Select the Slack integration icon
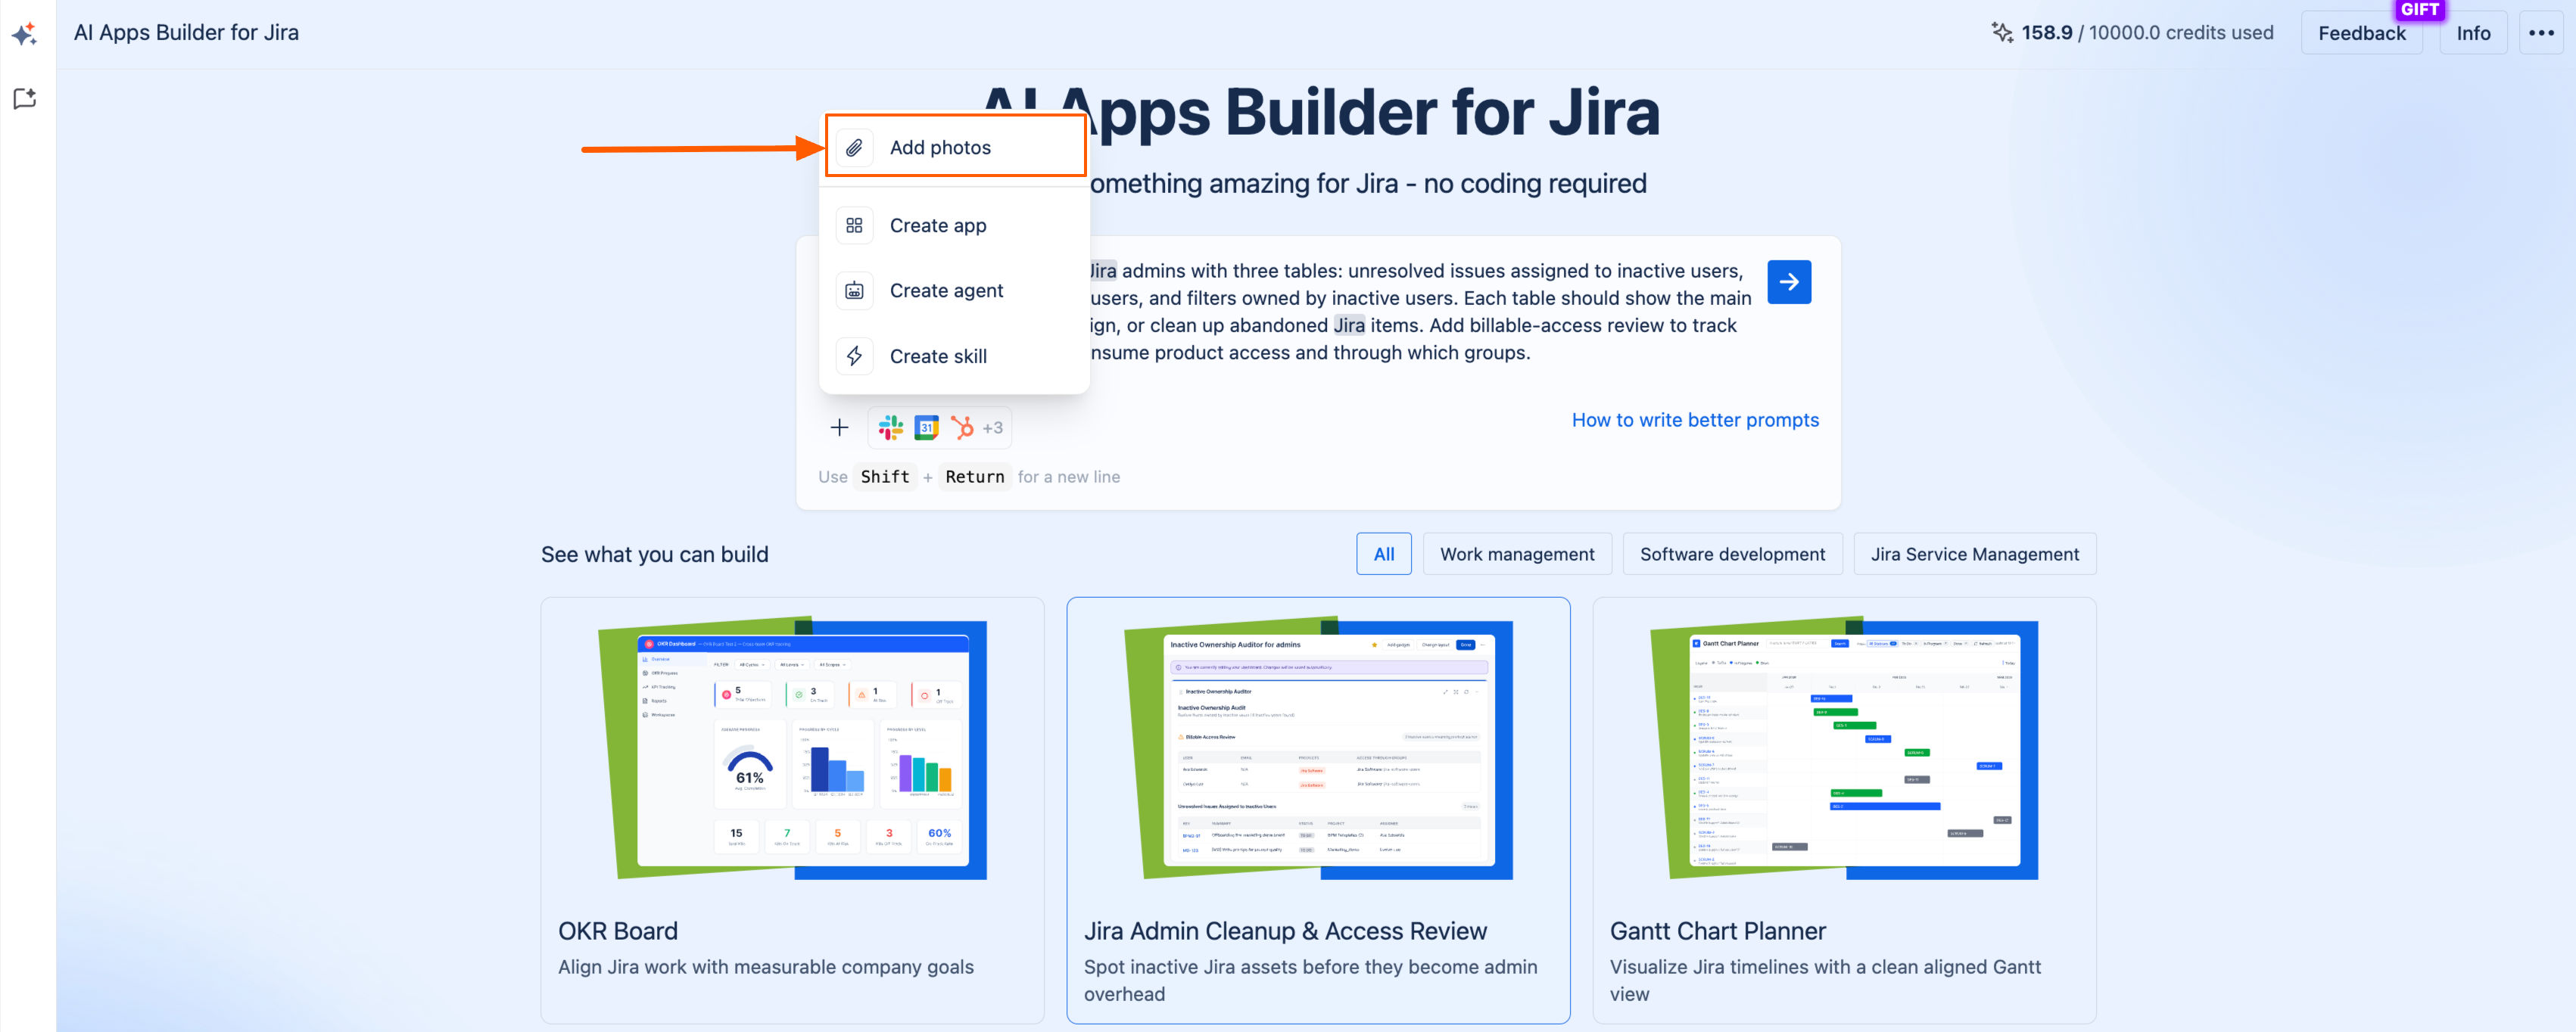The width and height of the screenshot is (2576, 1032). pos(890,427)
